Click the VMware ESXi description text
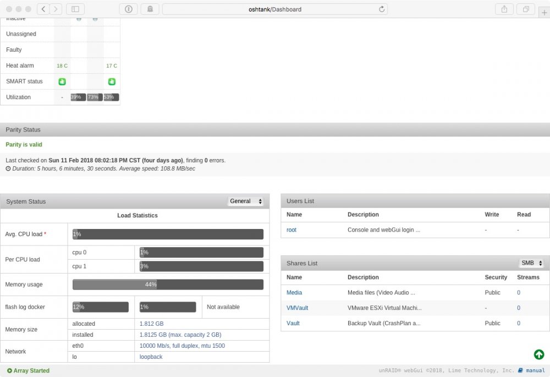This screenshot has width=550, height=377. [x=384, y=308]
